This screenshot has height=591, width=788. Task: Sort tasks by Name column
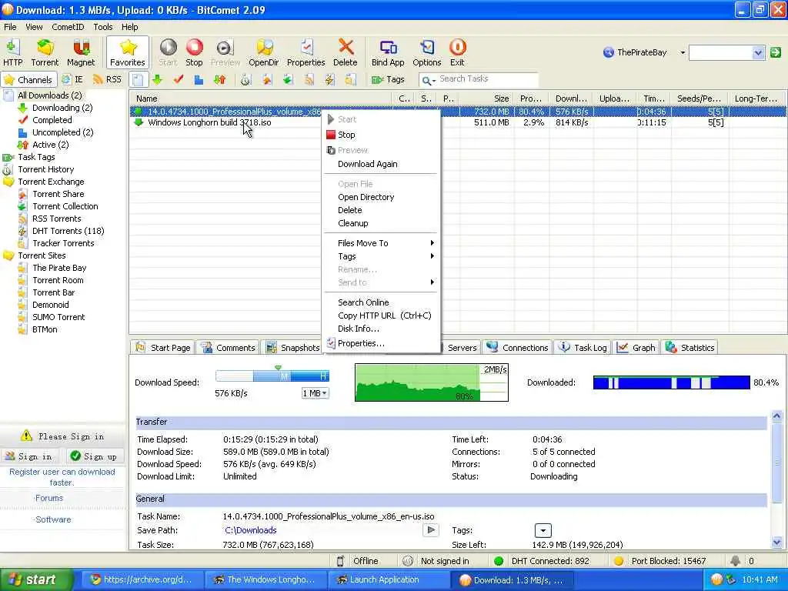click(262, 98)
